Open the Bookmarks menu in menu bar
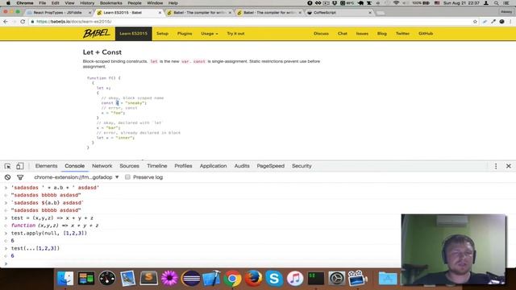Viewport: 516px width, 290px height. coord(111,3)
